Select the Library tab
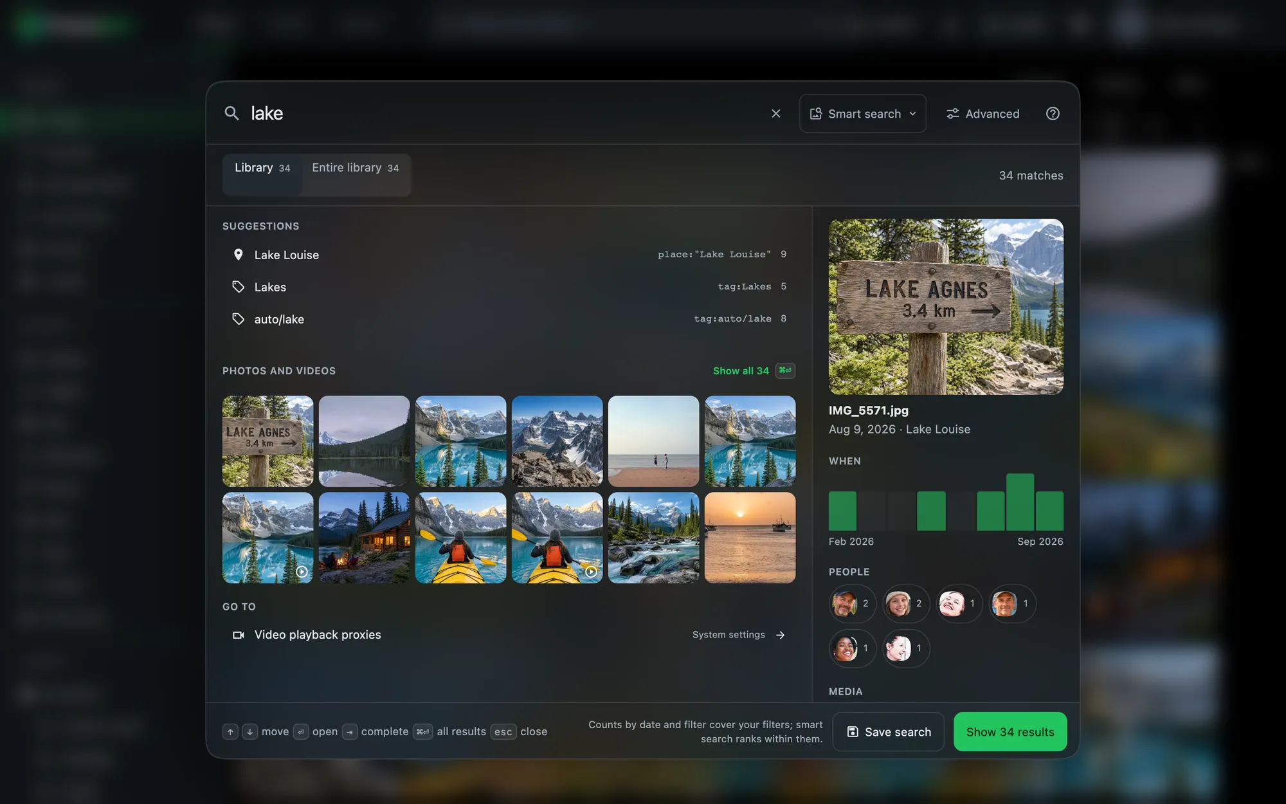Viewport: 1286px width, 804px height. point(262,168)
